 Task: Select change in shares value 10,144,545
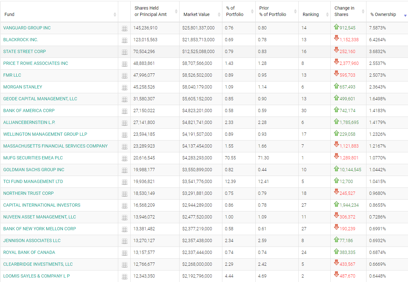350,170
